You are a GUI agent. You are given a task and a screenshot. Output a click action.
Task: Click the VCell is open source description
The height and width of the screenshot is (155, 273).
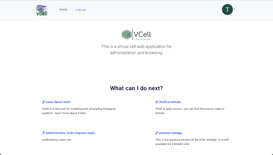click(190, 111)
